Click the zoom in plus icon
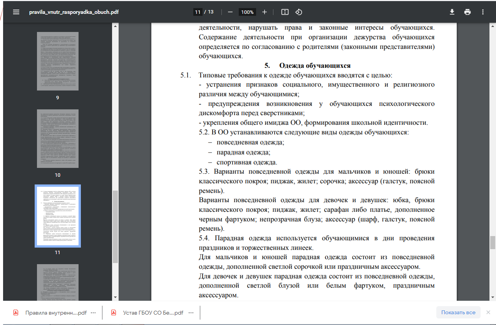 265,12
